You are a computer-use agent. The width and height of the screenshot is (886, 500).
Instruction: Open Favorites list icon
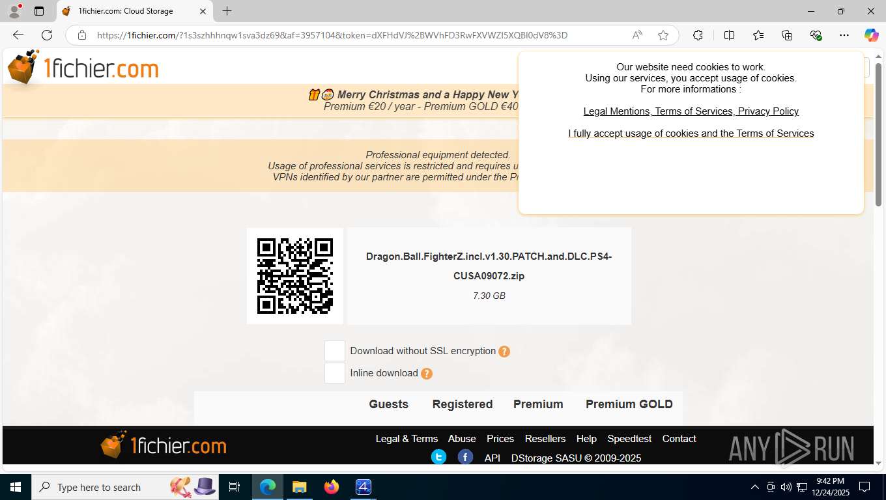coord(758,35)
